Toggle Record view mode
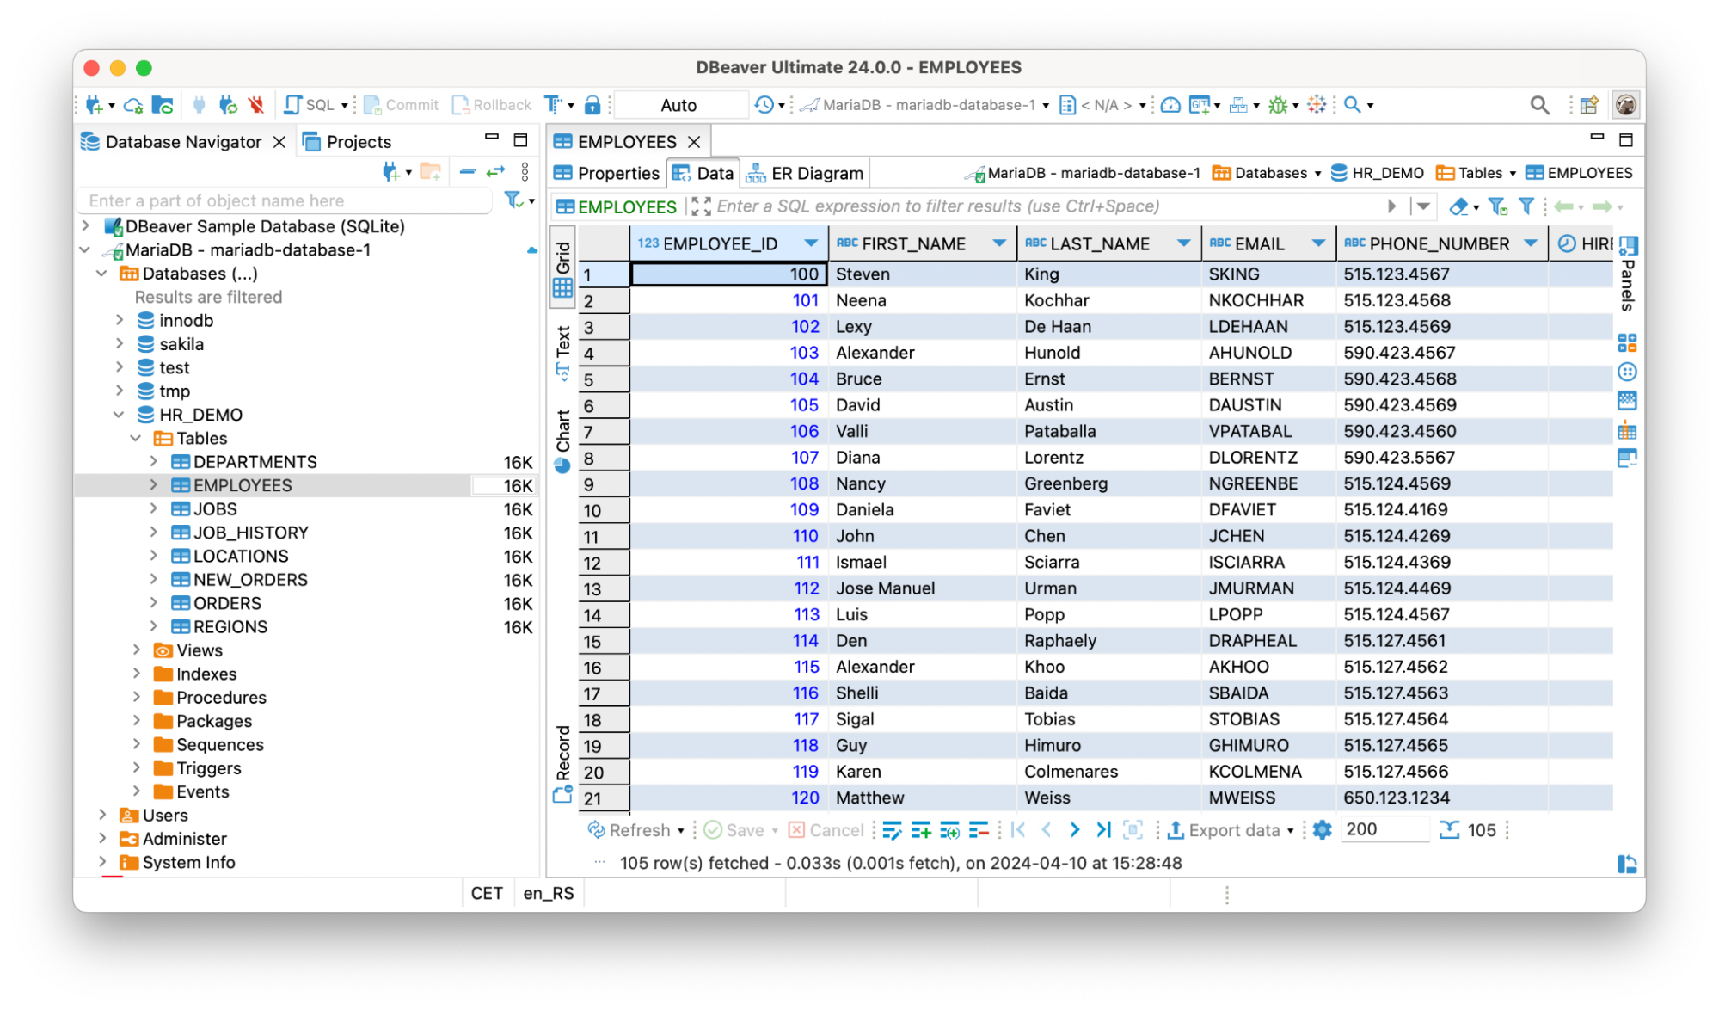This screenshot has width=1719, height=1010. pyautogui.click(x=562, y=764)
